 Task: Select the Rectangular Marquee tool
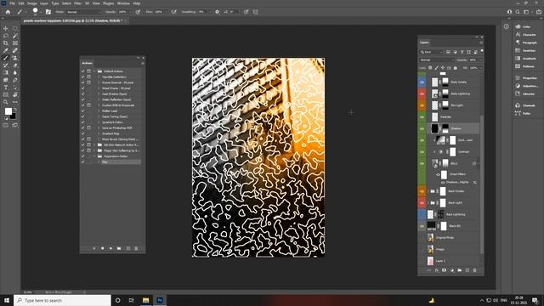(15, 28)
